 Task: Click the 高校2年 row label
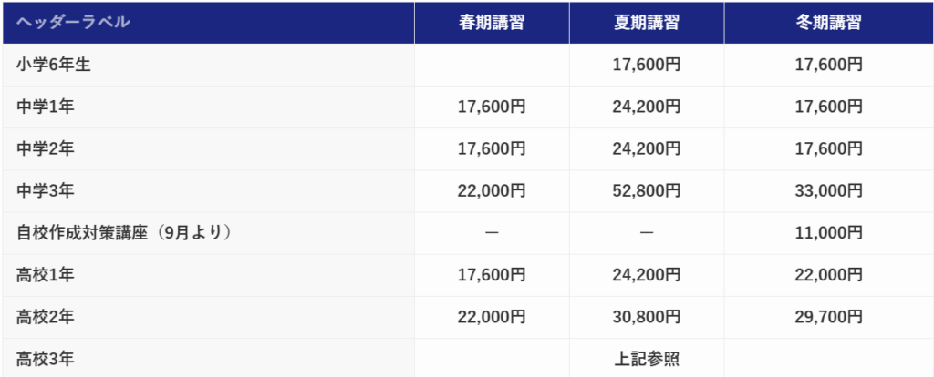tap(45, 317)
